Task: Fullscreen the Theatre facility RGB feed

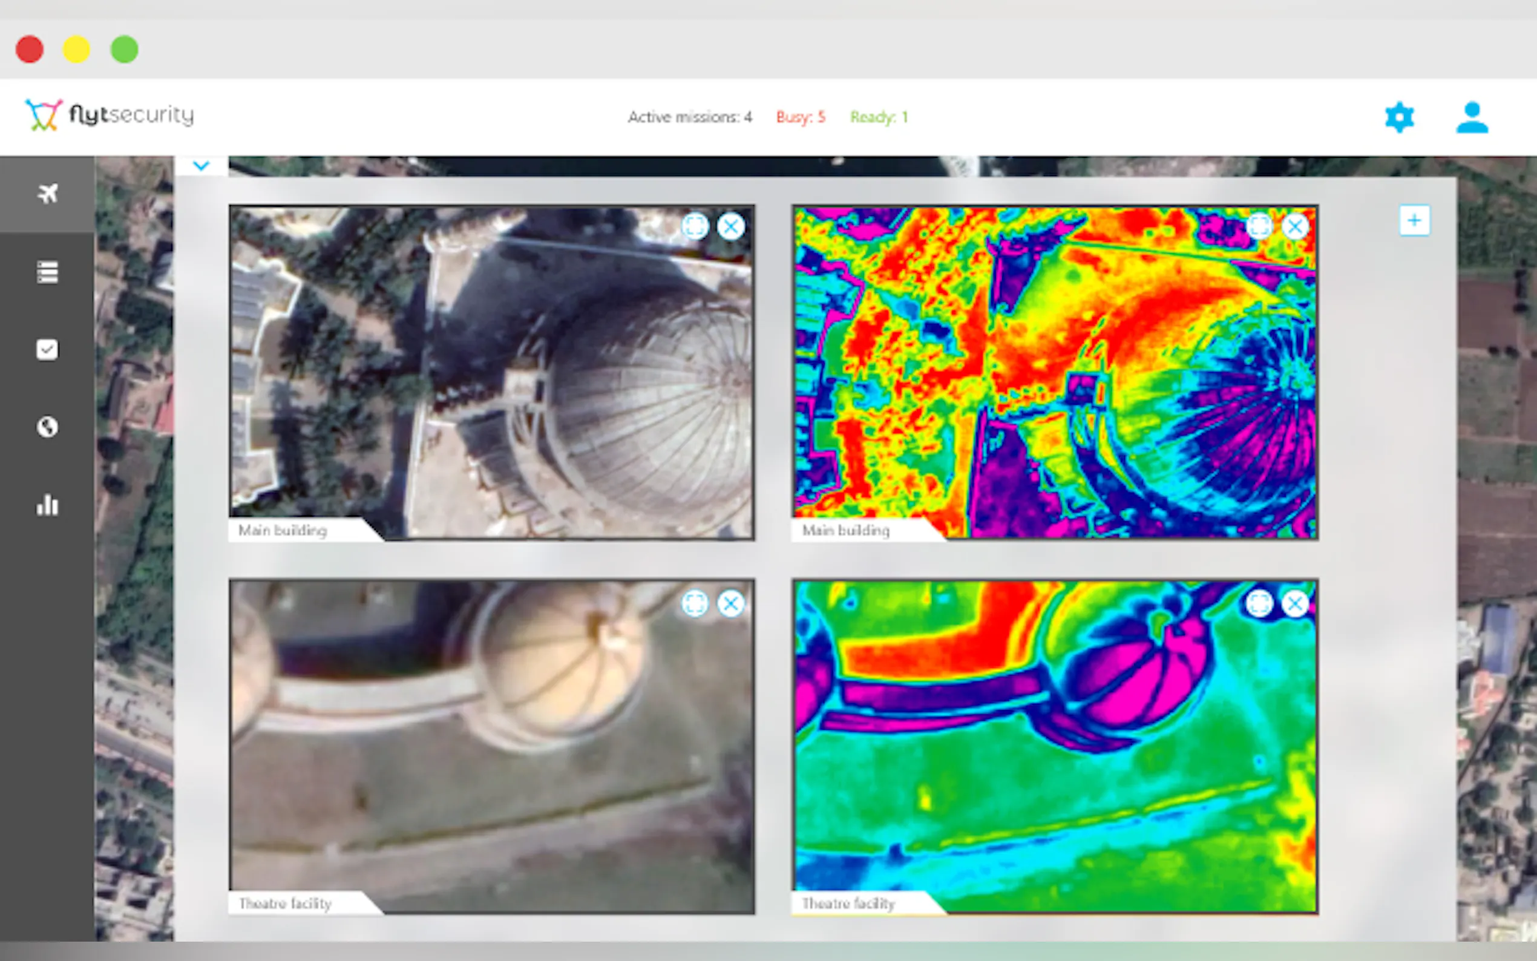Action: (x=695, y=603)
